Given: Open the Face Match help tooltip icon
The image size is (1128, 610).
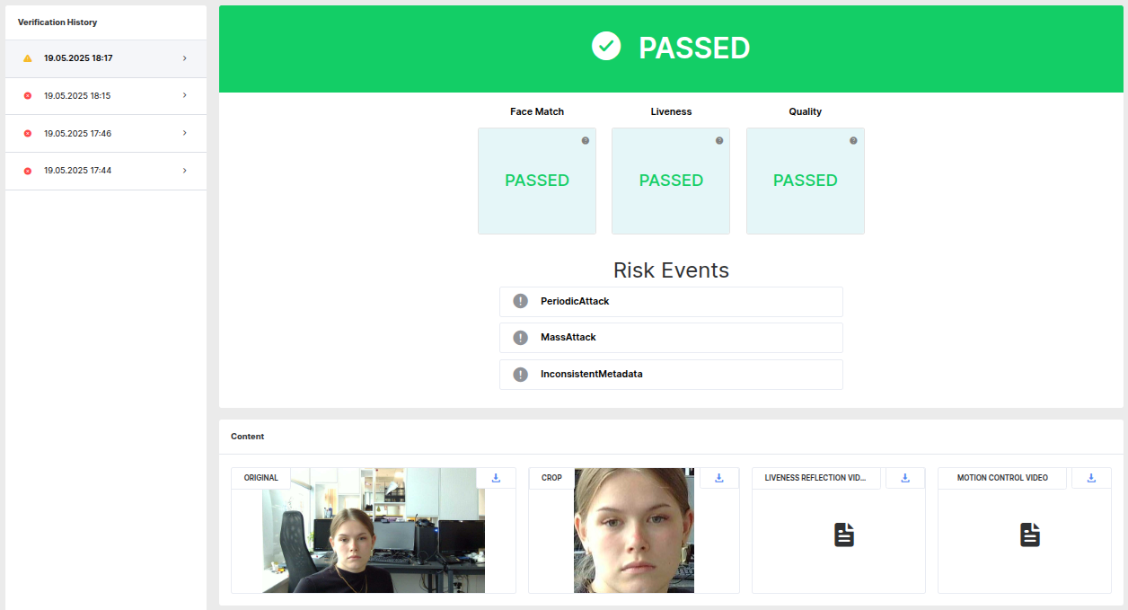Looking at the screenshot, I should tap(586, 140).
